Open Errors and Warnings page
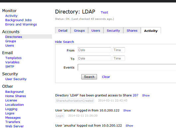This screenshot has width=176, height=128. tap(21, 24)
